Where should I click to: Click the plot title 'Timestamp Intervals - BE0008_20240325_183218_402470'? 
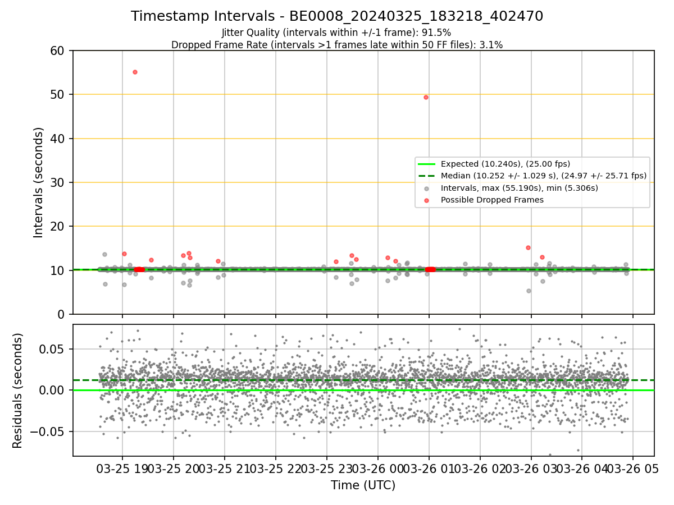[x=337, y=16]
